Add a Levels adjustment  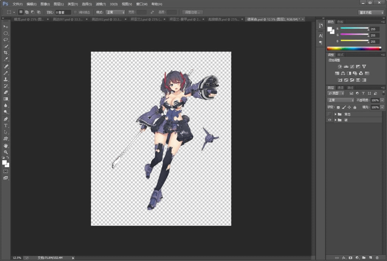[x=346, y=67]
